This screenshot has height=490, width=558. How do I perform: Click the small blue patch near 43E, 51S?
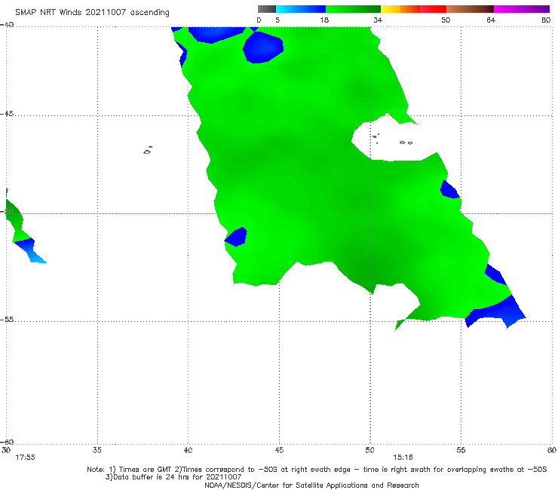pyautogui.click(x=237, y=237)
